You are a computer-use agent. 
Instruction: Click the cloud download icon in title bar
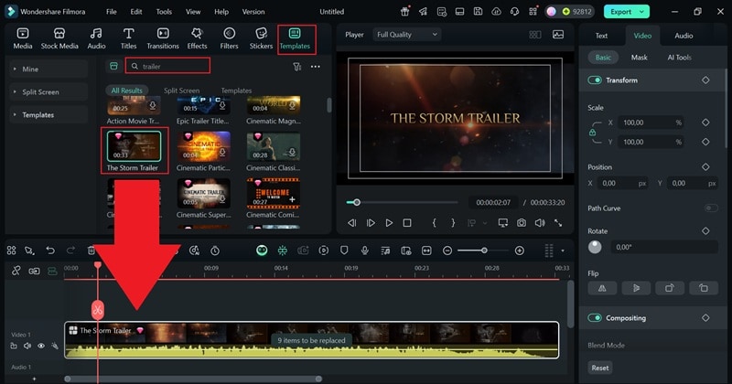(496, 12)
